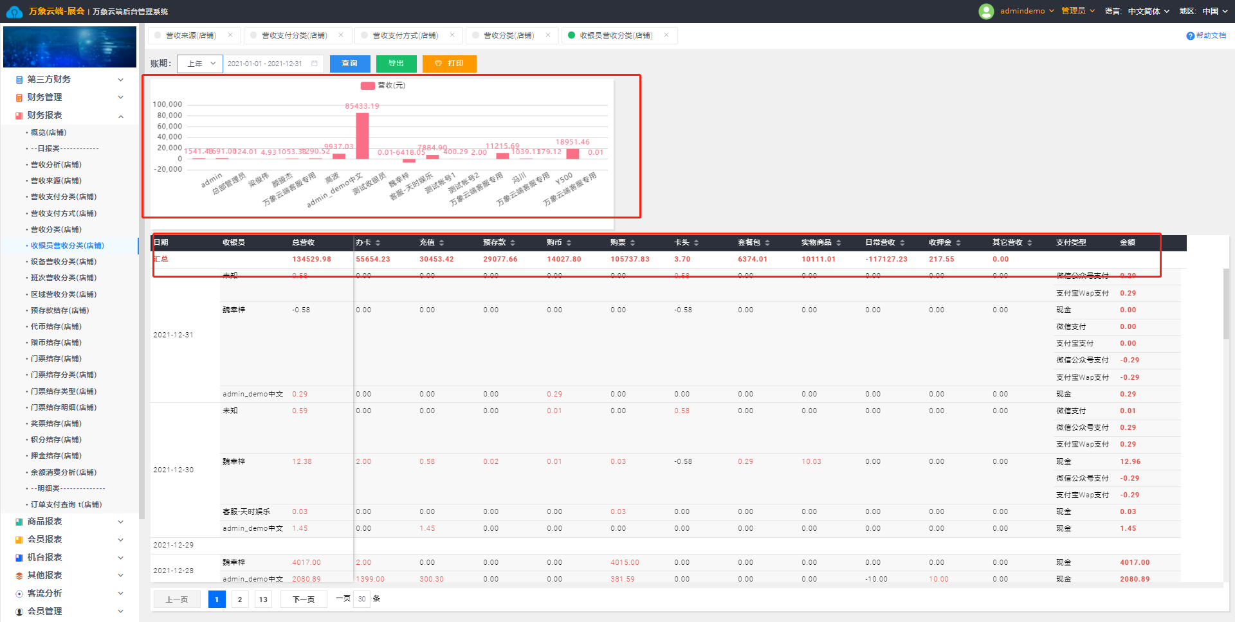1235x622 pixels.
Task: Click the 查询 search button
Action: (350, 64)
